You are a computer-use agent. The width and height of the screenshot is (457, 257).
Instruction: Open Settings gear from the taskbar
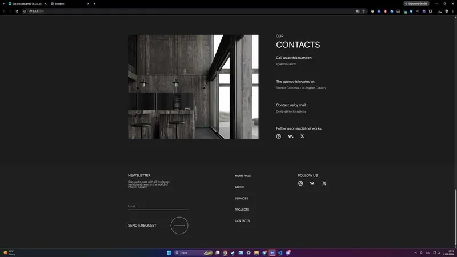tap(248, 252)
